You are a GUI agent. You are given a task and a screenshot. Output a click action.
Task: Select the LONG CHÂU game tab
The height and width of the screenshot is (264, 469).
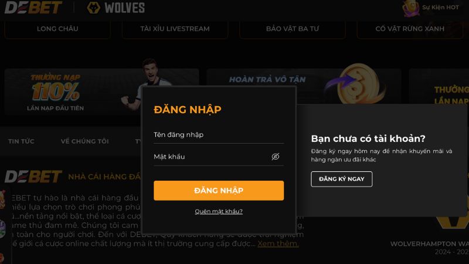57,29
